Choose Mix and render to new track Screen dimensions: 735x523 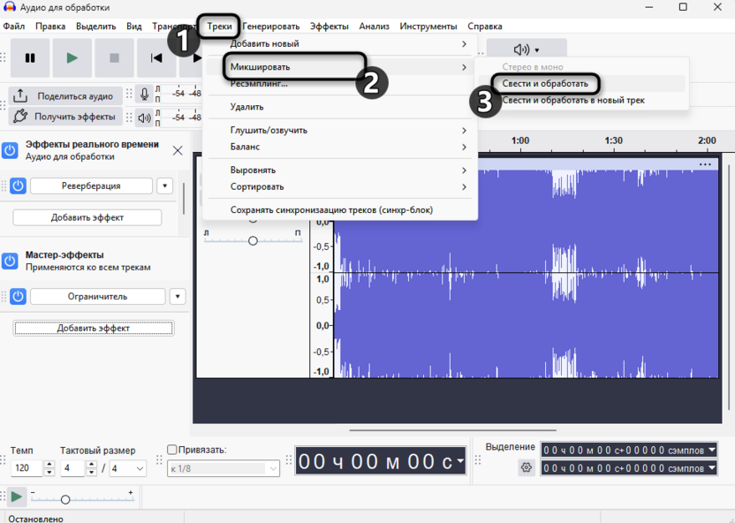[x=581, y=100]
